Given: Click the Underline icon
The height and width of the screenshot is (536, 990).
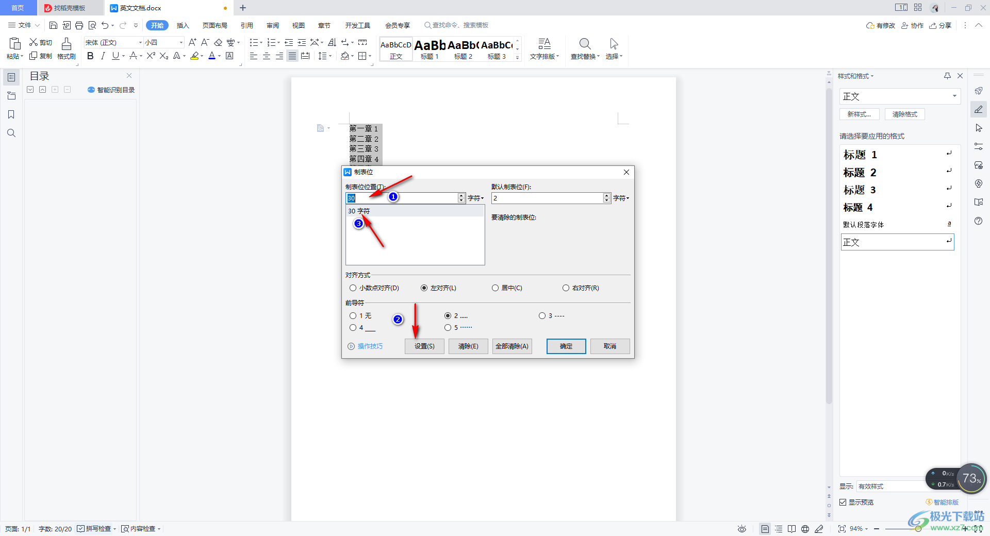Looking at the screenshot, I should click(115, 56).
